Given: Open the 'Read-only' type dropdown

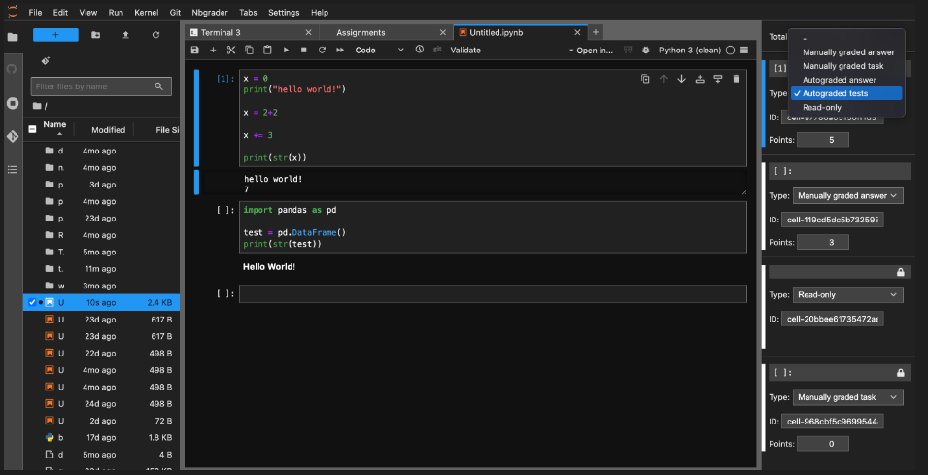Looking at the screenshot, I should coord(848,294).
